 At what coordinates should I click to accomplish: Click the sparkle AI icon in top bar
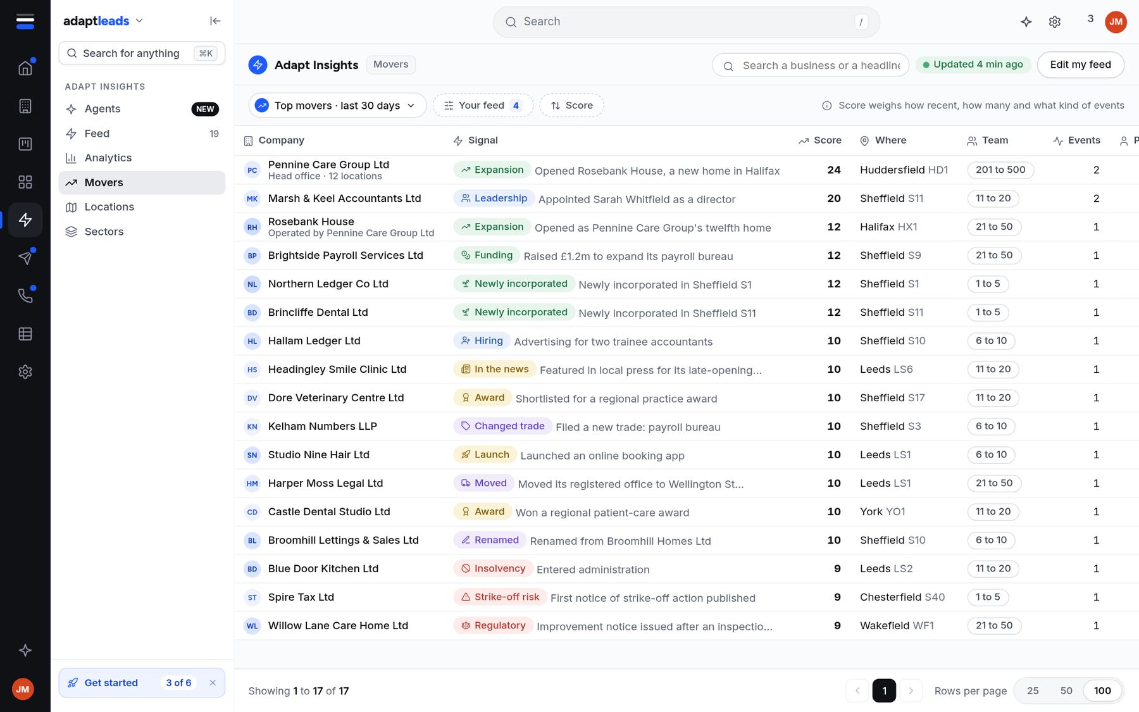[1026, 22]
